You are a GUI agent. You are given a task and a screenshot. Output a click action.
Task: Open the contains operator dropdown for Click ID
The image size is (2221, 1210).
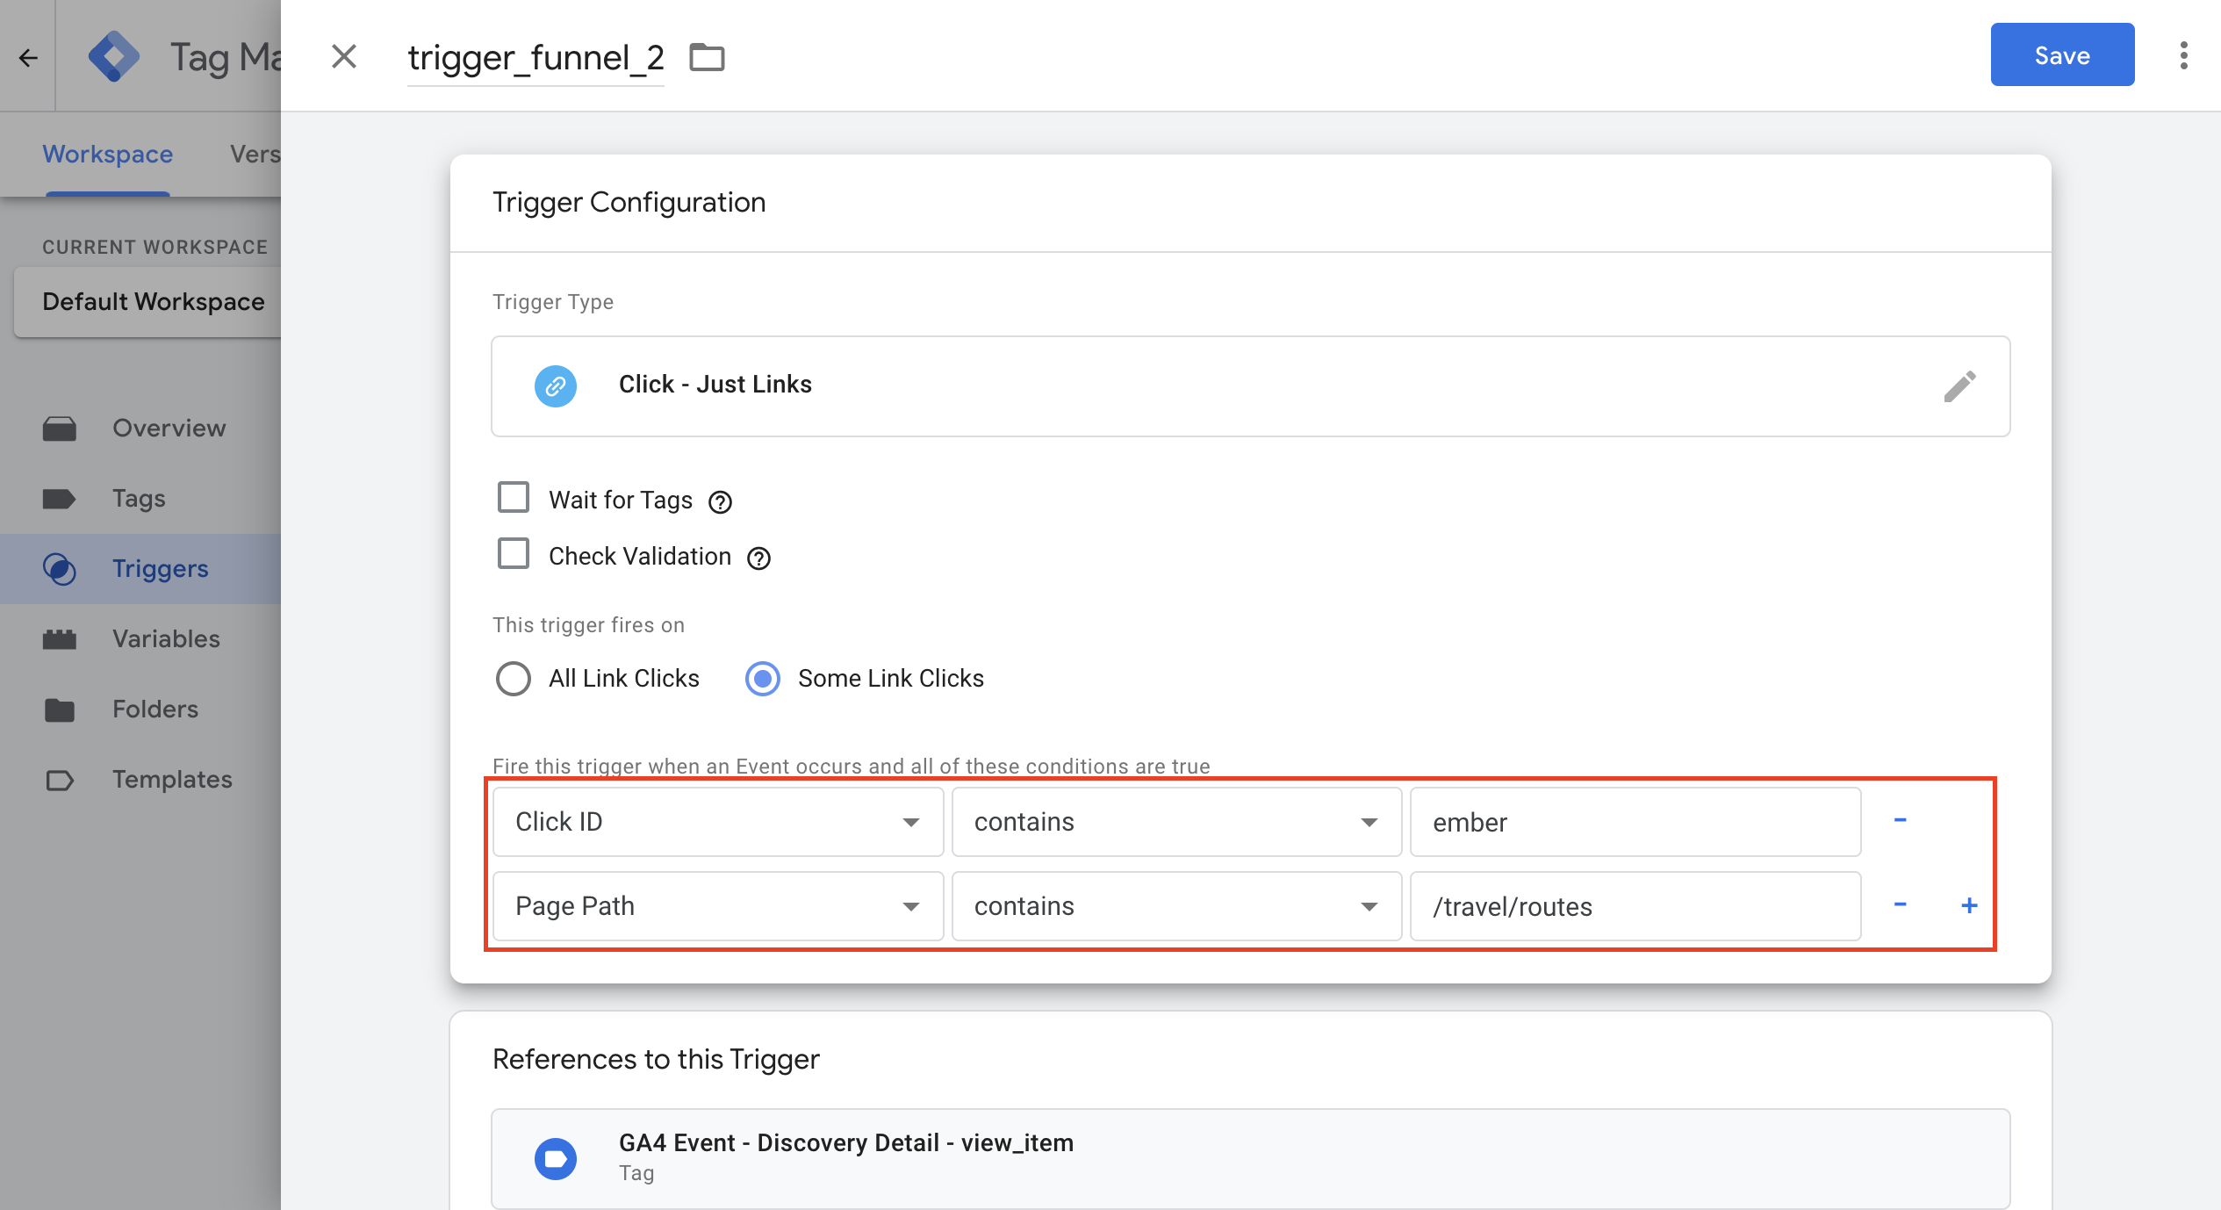(1176, 822)
